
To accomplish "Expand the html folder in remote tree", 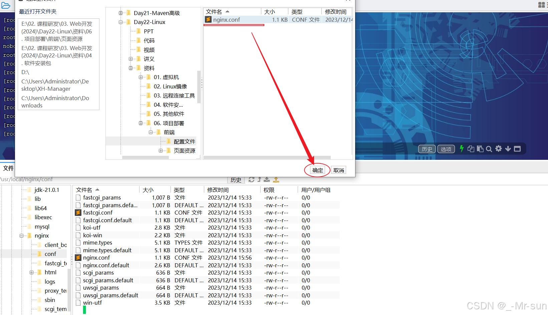I will 31,273.
